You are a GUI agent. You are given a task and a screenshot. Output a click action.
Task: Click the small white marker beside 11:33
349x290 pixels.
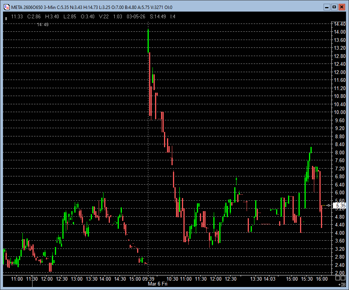click(6, 18)
